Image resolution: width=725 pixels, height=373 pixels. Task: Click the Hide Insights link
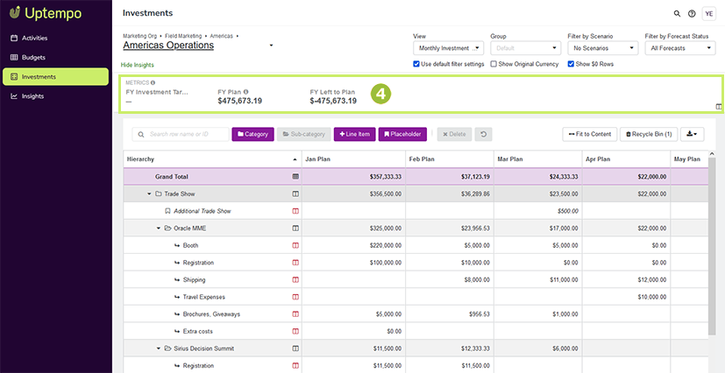[x=138, y=65]
